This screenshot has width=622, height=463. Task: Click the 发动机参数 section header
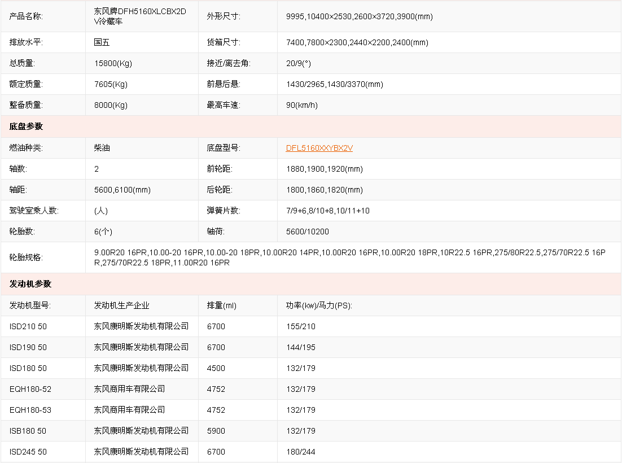coord(30,284)
